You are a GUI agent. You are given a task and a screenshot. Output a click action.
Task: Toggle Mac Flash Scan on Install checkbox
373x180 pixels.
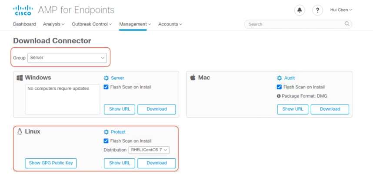(x=279, y=87)
